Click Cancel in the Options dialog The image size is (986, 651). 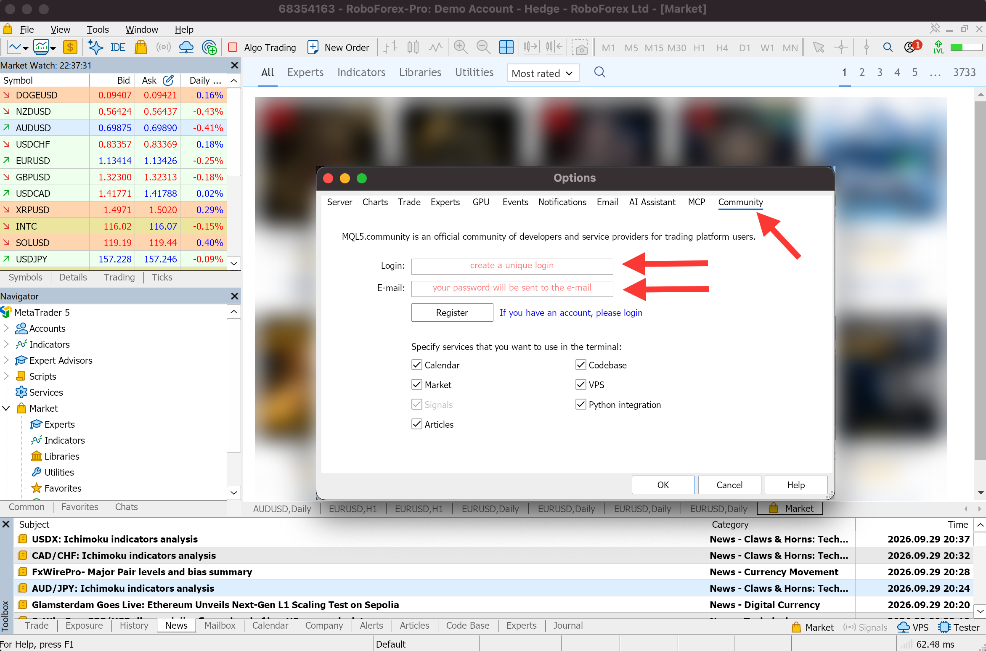(x=729, y=485)
